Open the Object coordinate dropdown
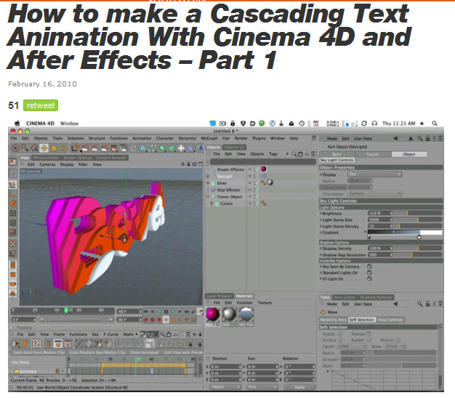455x398 pixels. [225, 387]
